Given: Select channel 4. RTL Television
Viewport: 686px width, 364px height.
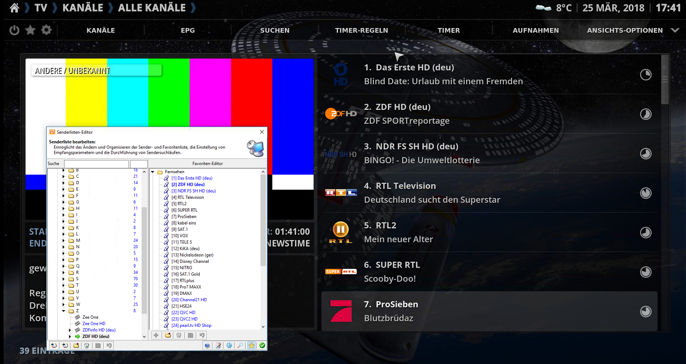Looking at the screenshot, I should (489, 193).
